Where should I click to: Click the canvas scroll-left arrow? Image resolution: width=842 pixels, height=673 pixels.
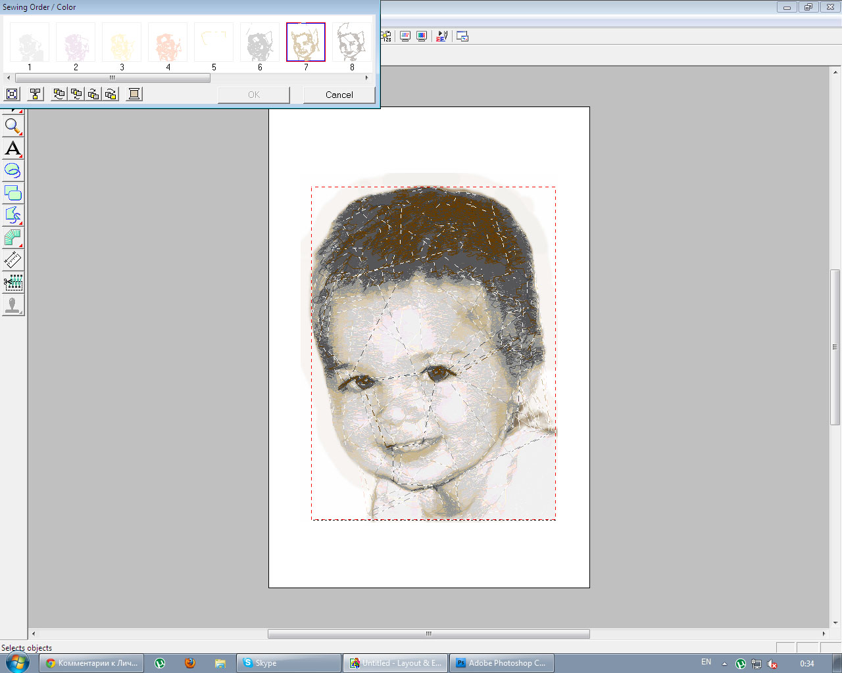pos(34,634)
